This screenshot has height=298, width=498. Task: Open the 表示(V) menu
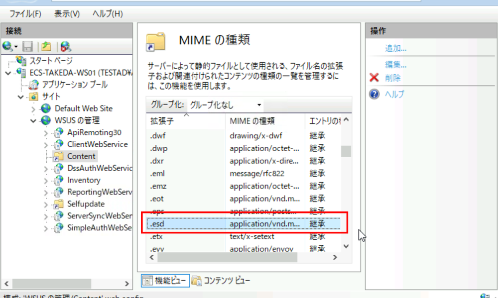(67, 13)
